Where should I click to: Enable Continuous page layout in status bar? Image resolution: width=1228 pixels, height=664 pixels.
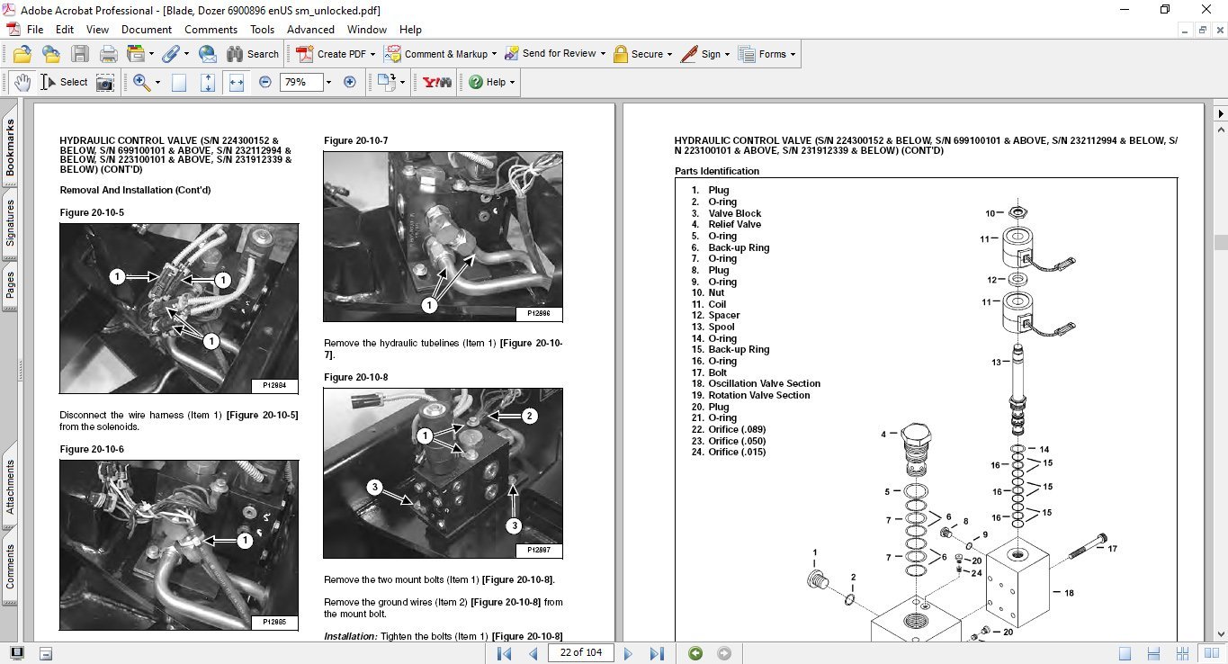point(1154,653)
